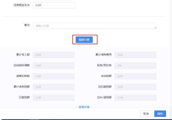Click the 速算扣除数 label
The height and width of the screenshot is (120, 172).
pos(23,76)
